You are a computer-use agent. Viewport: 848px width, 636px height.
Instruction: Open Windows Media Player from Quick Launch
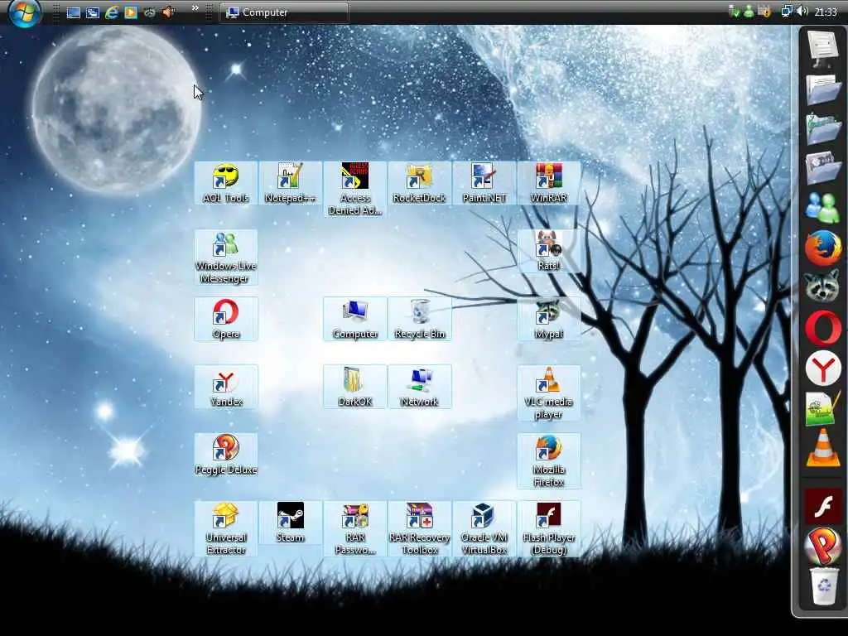(130, 12)
